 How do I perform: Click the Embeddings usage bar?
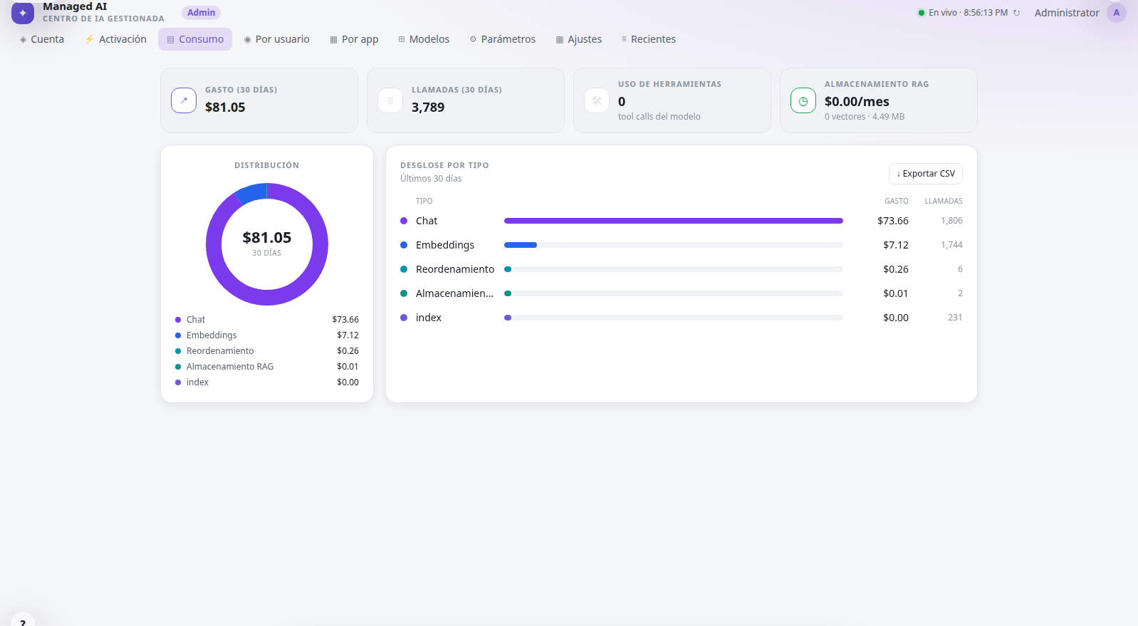pos(521,245)
